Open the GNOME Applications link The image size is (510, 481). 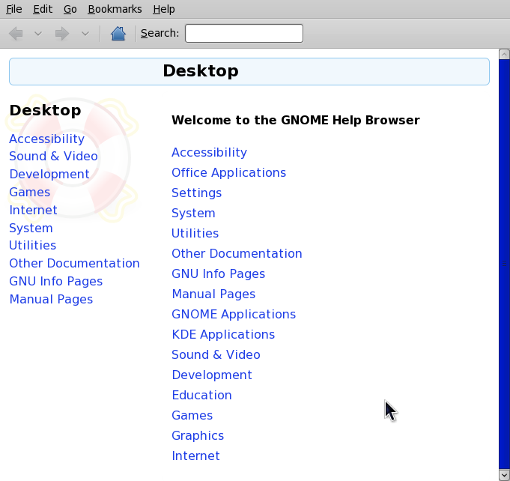234,315
